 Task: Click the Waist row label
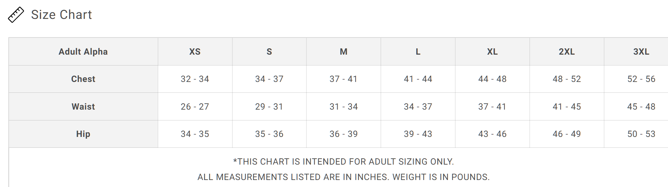(x=83, y=107)
